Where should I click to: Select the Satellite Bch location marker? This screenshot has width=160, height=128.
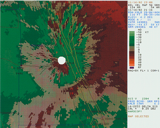pos(73,49)
